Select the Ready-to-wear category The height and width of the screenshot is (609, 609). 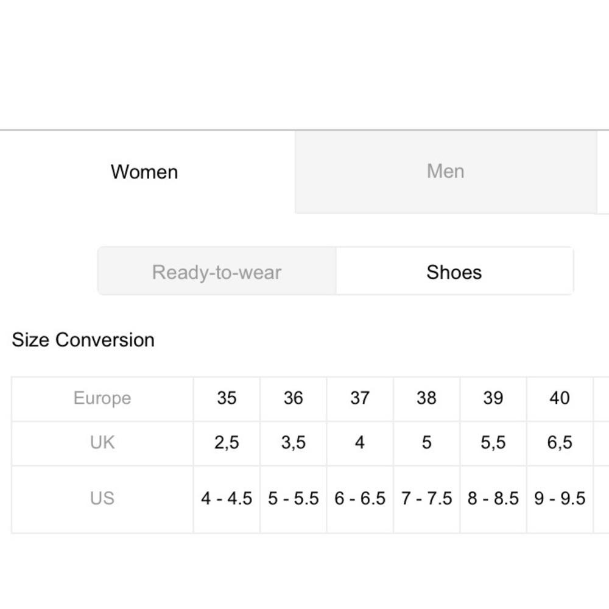pos(217,272)
